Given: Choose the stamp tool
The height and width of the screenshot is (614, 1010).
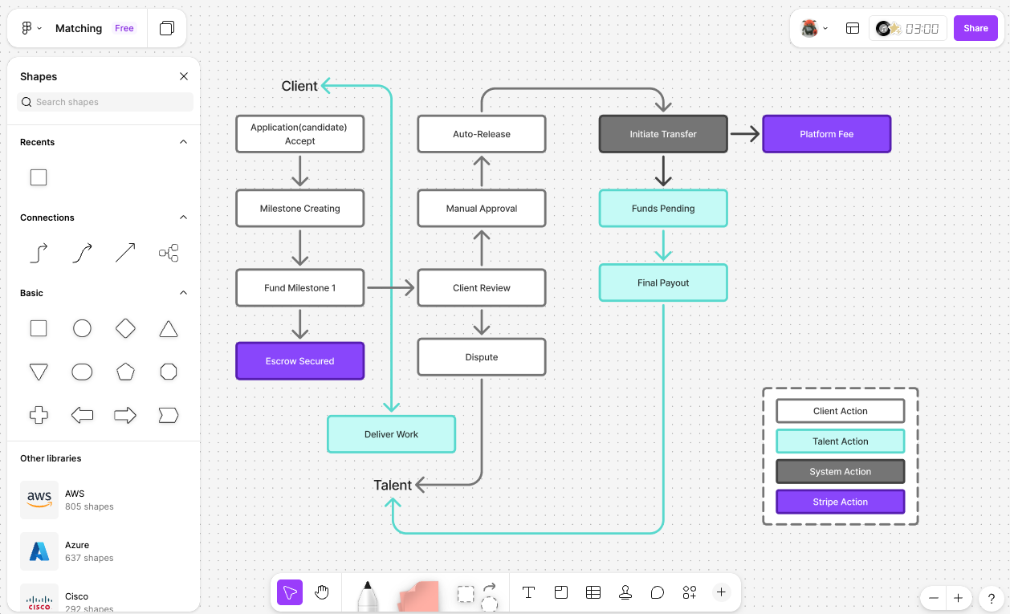Looking at the screenshot, I should 625,592.
